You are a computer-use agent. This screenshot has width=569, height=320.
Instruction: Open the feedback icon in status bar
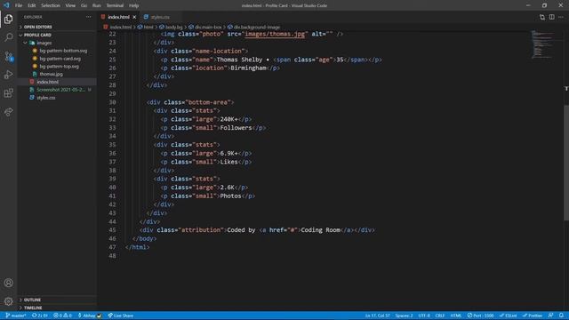tap(550, 316)
